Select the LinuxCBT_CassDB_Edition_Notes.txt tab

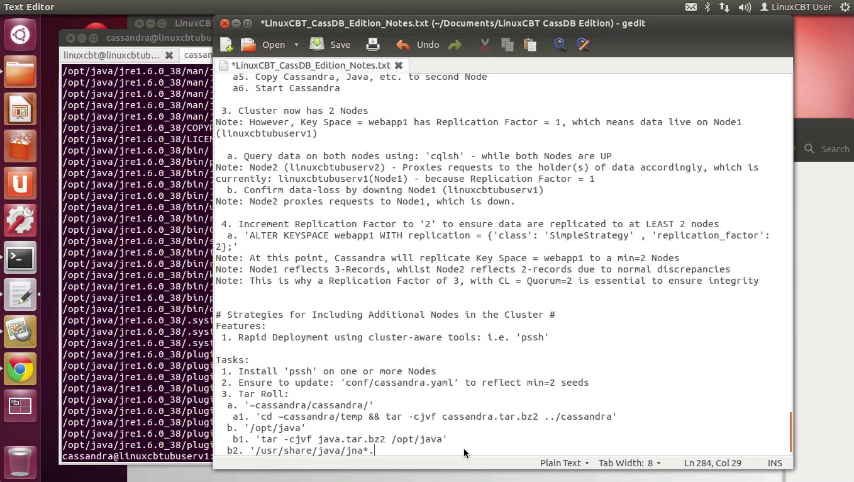pos(311,65)
